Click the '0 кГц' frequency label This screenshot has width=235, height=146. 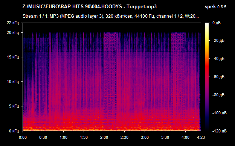click(14, 131)
